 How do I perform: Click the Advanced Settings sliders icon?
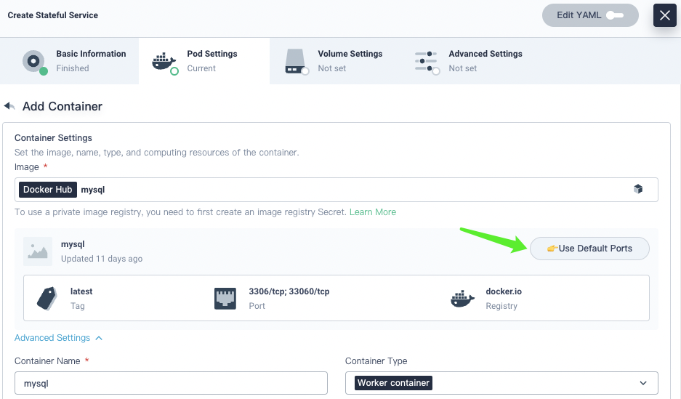click(427, 61)
